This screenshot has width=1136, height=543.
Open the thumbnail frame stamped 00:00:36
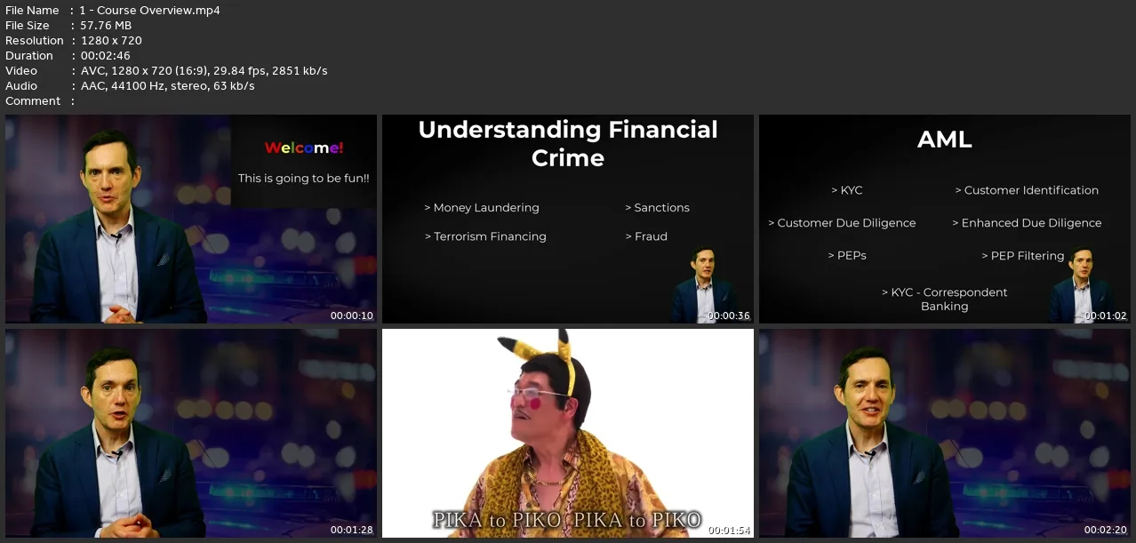(x=568, y=219)
